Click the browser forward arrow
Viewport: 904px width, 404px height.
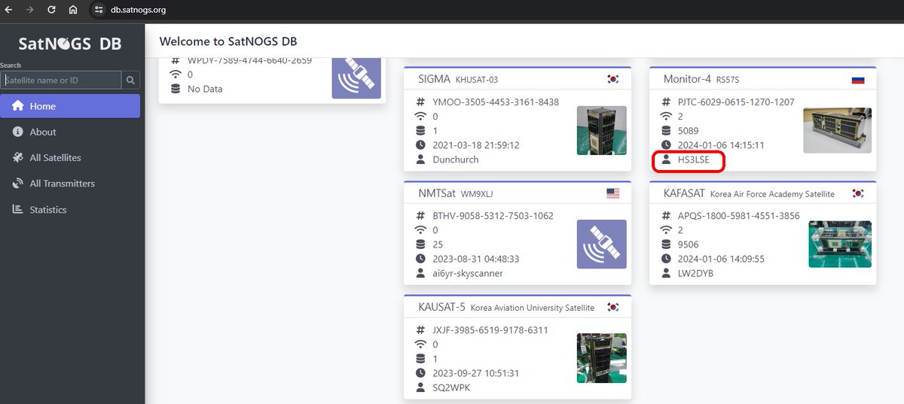[30, 10]
